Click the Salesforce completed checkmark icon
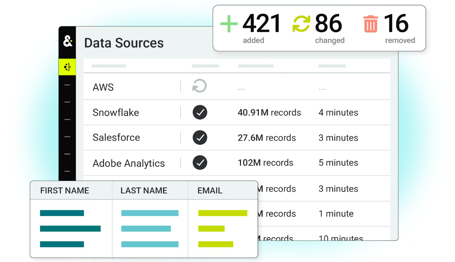Viewport: 455px width, 262px height. coord(200,137)
